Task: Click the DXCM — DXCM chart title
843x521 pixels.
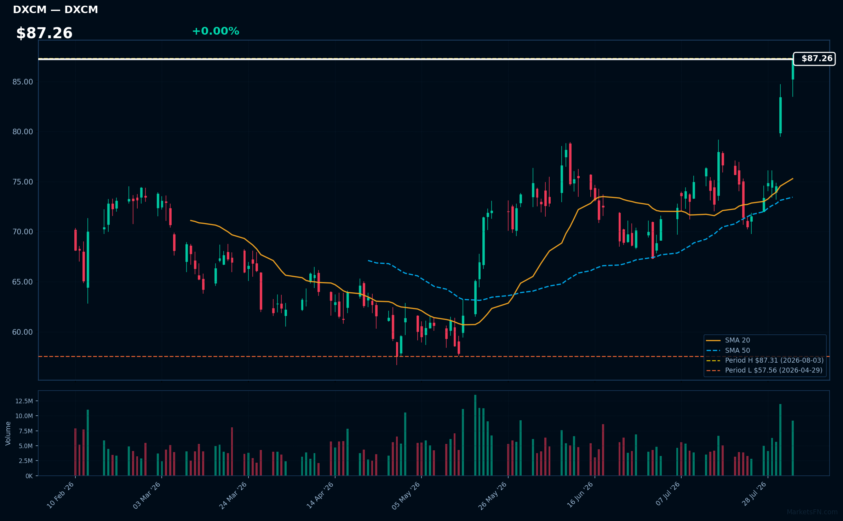Action: pyautogui.click(x=55, y=10)
